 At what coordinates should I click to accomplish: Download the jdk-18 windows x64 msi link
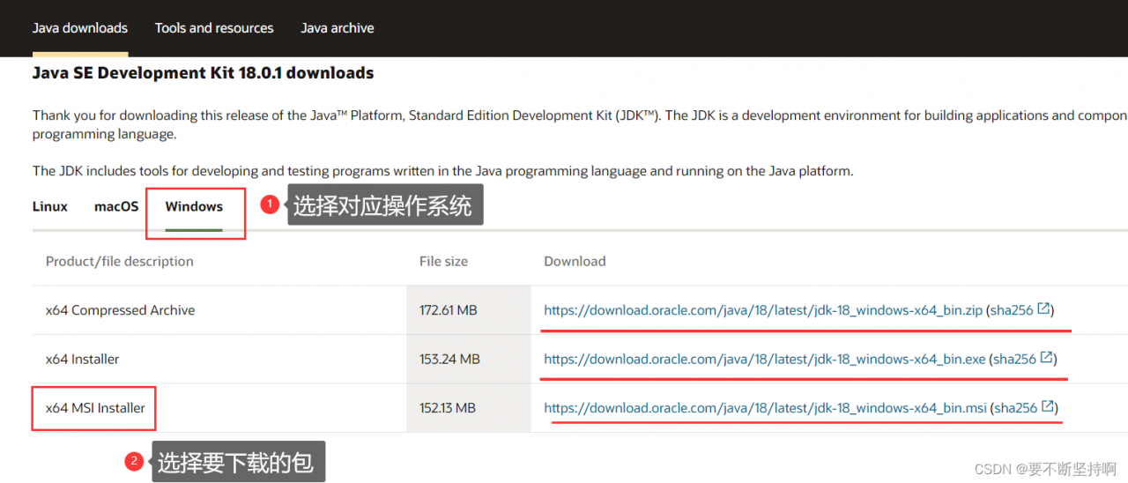(766, 408)
